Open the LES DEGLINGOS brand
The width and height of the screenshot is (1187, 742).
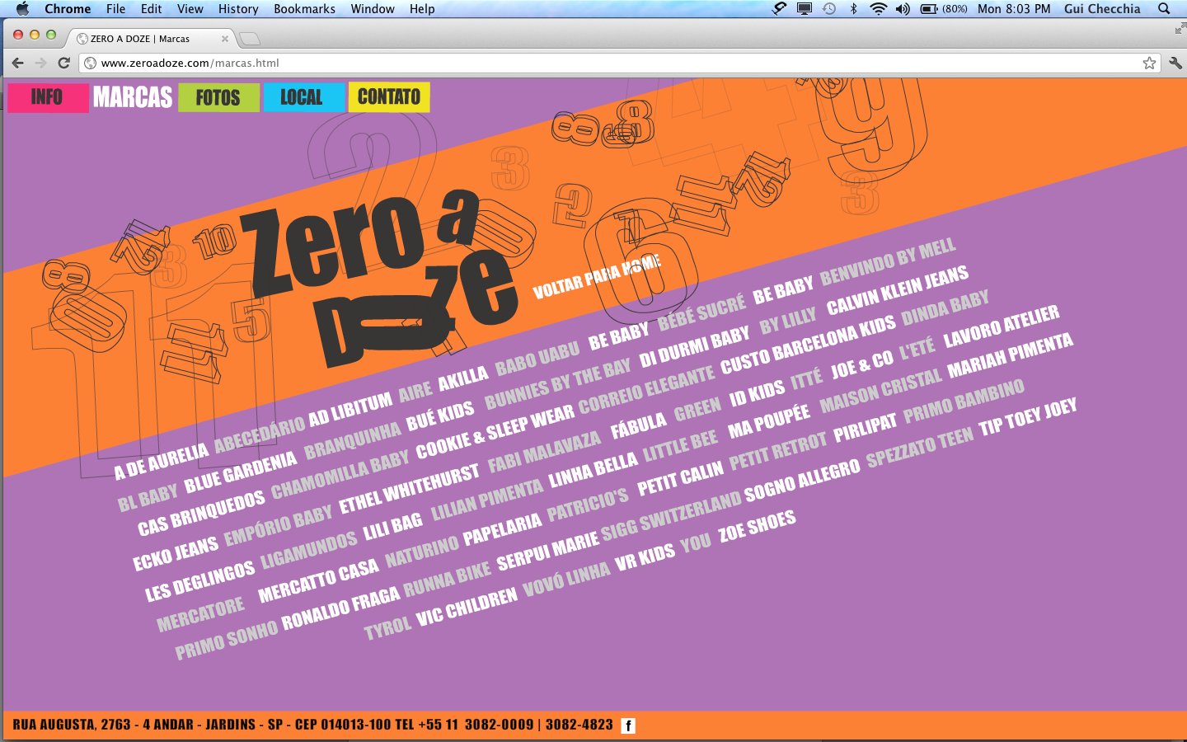[200, 581]
